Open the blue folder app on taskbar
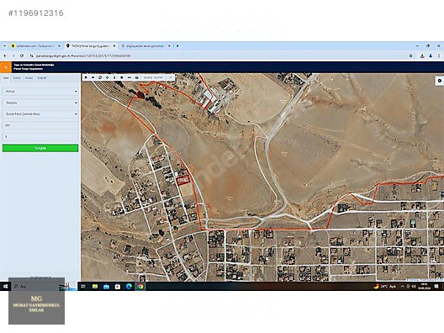 [x=106, y=286]
